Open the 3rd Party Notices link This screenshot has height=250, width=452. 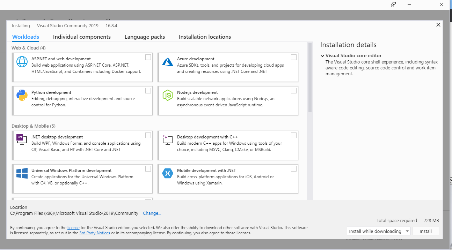pos(95,233)
